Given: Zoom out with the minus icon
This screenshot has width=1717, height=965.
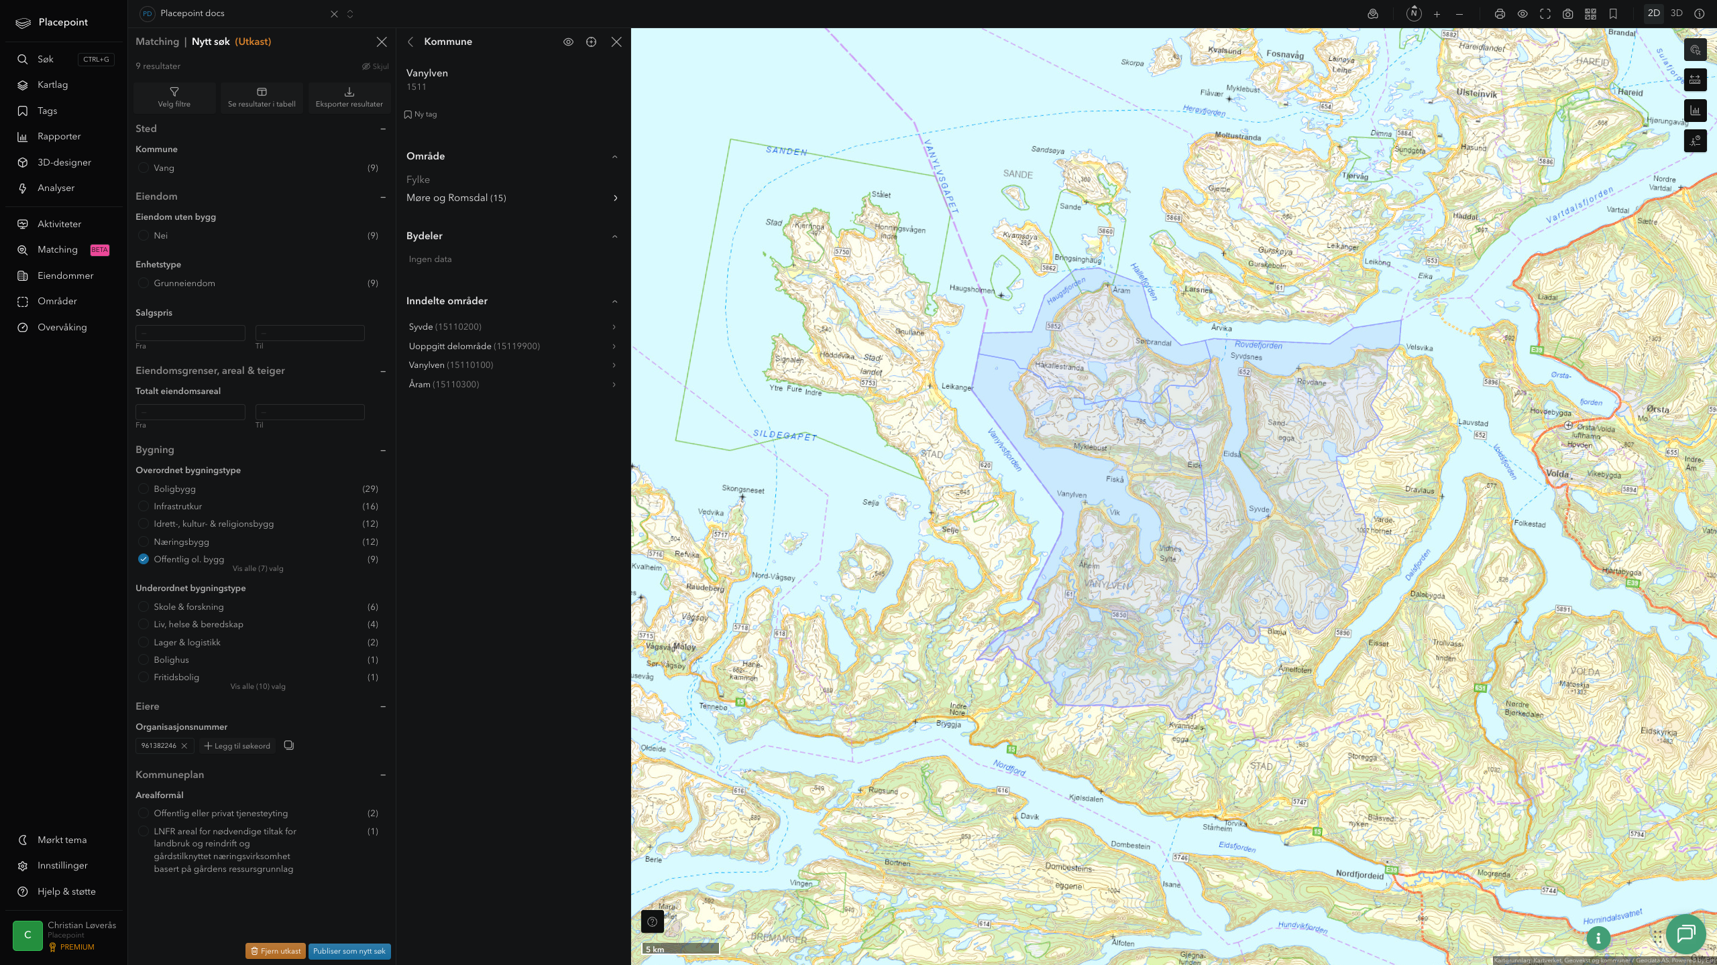Looking at the screenshot, I should coord(1459,14).
